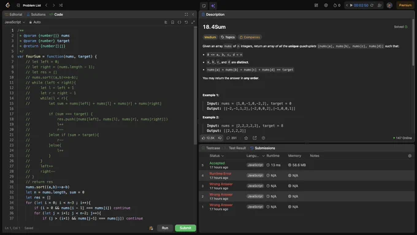Open Wrong Answer submission number 1
The image size is (417, 235).
307,207
